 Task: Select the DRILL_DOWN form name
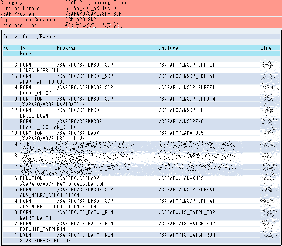coord(34,116)
